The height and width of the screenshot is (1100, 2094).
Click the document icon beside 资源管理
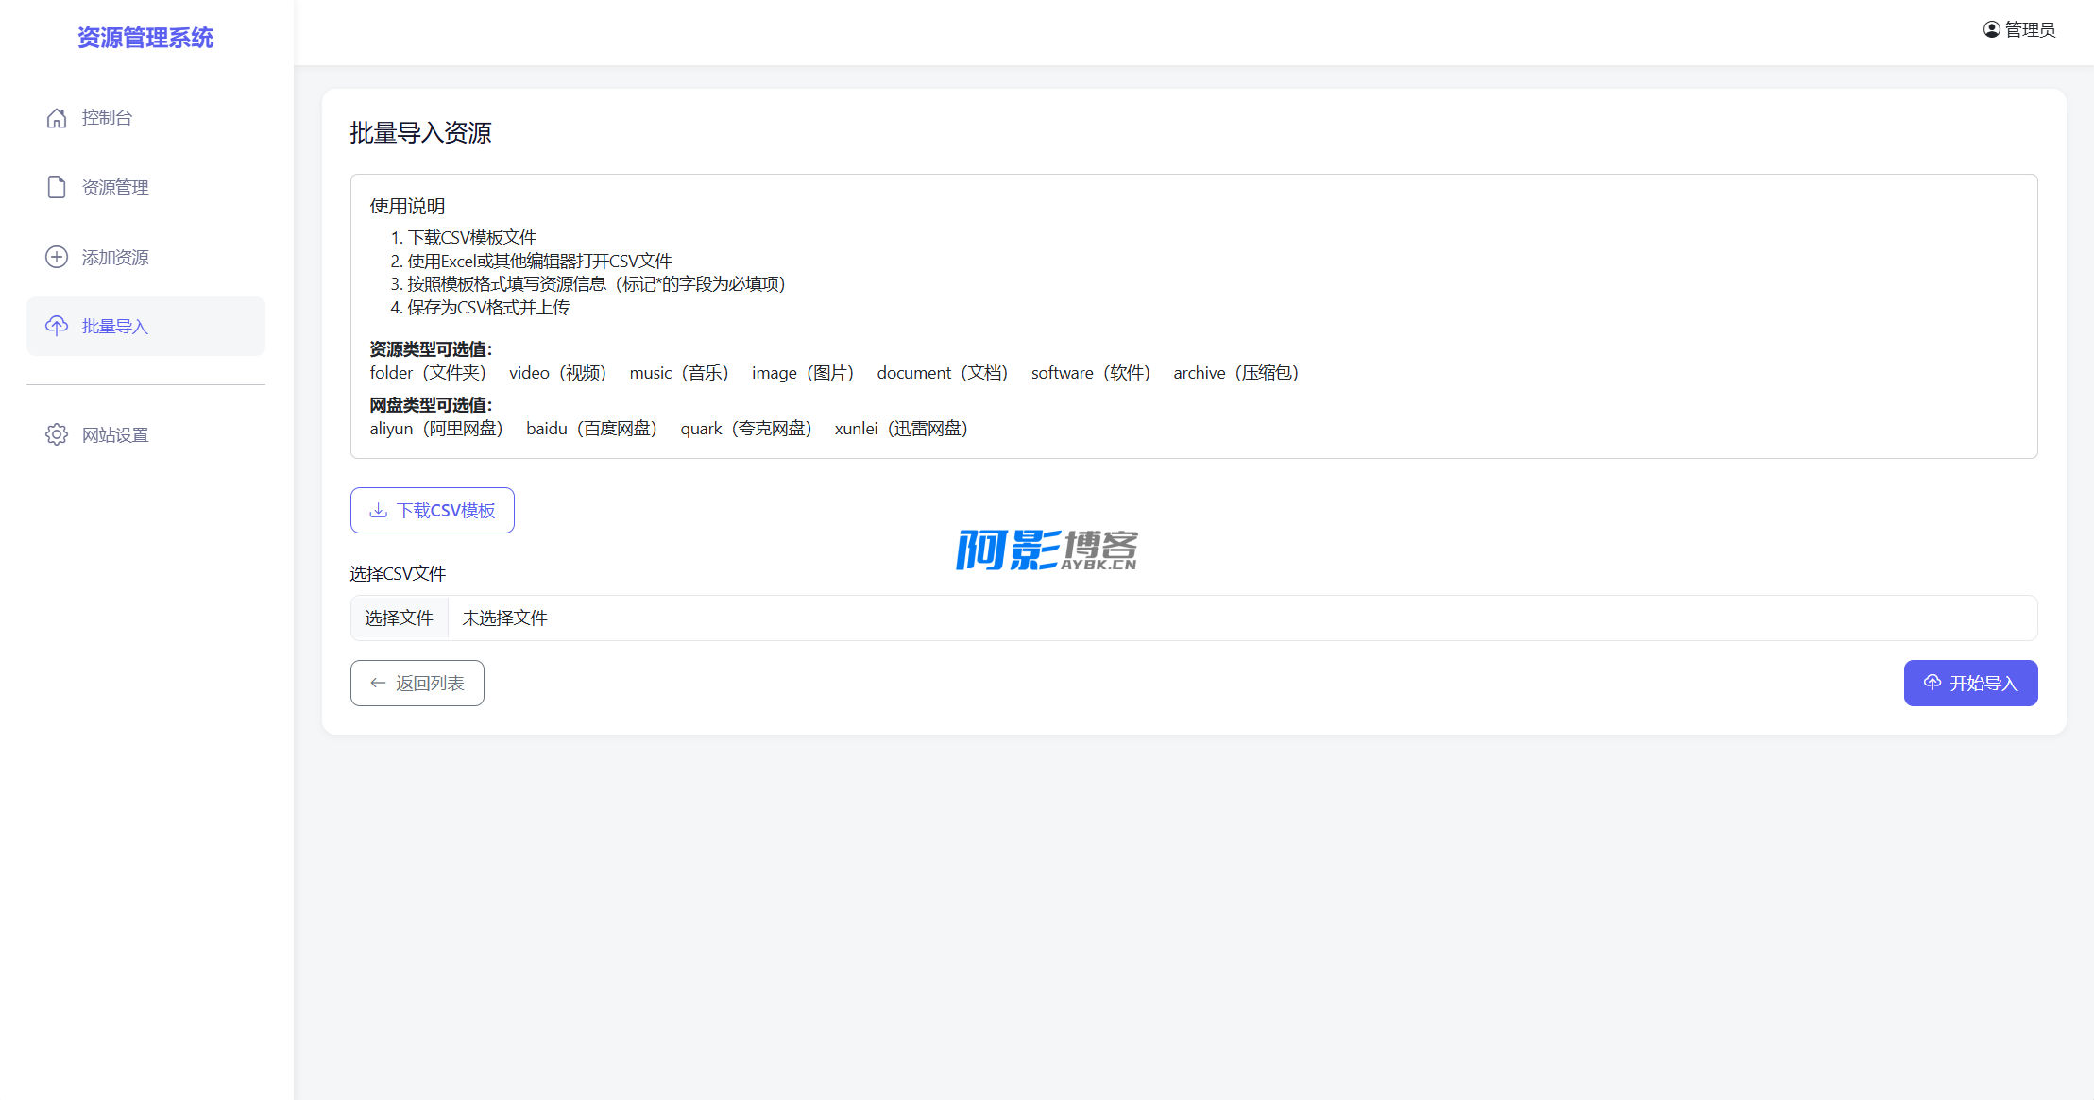coord(57,187)
